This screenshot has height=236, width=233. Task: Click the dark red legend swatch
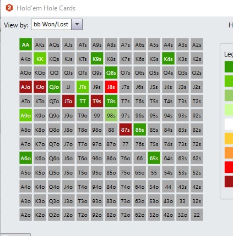click(229, 182)
